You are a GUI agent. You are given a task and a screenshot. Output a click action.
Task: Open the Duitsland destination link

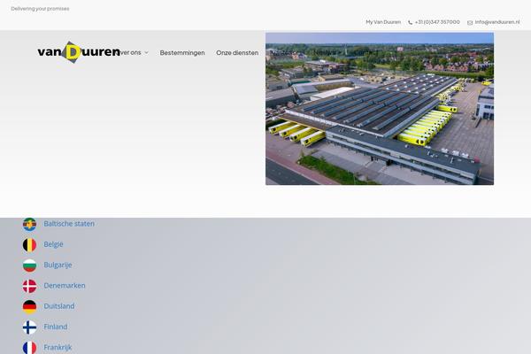(59, 306)
